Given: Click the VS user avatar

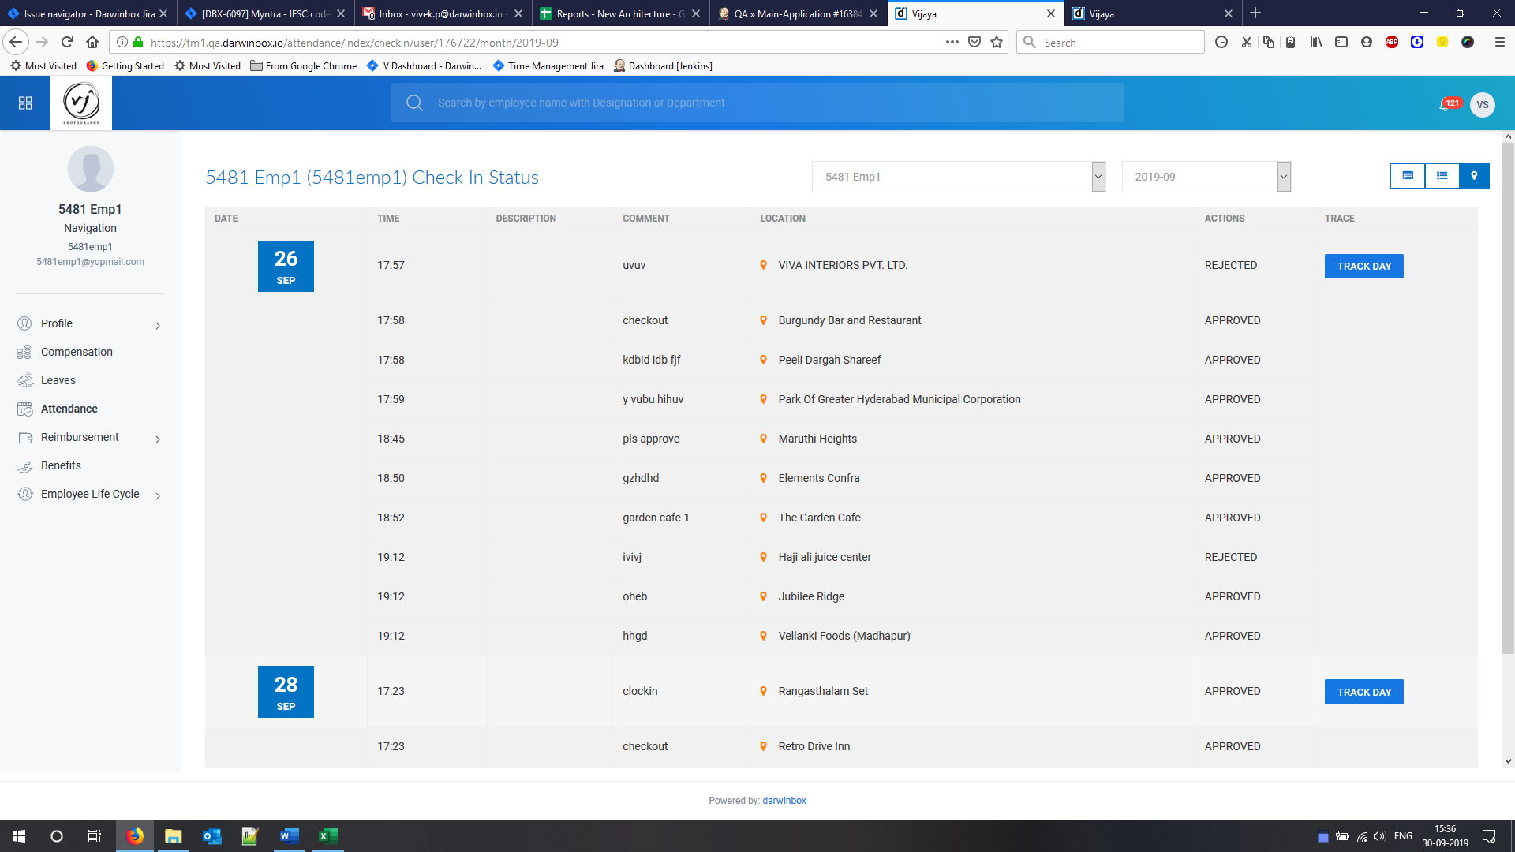Looking at the screenshot, I should [x=1483, y=104].
